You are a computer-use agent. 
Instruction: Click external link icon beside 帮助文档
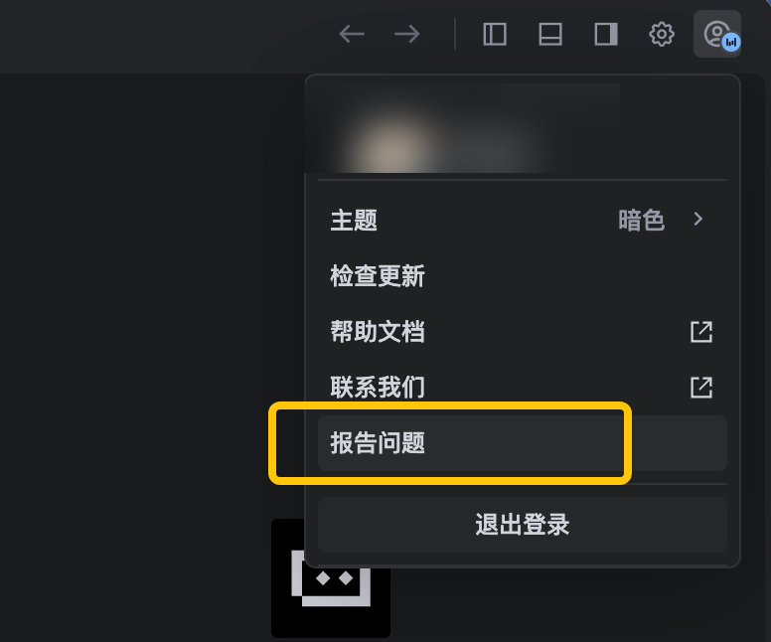pos(701,332)
